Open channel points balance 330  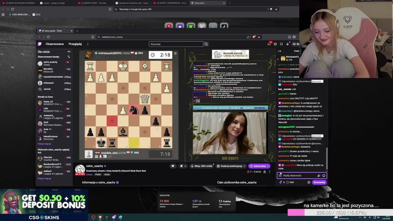pyautogui.click(x=290, y=182)
